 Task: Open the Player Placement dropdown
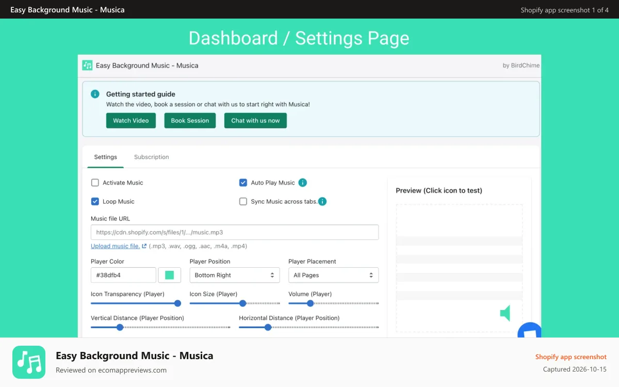(333, 275)
